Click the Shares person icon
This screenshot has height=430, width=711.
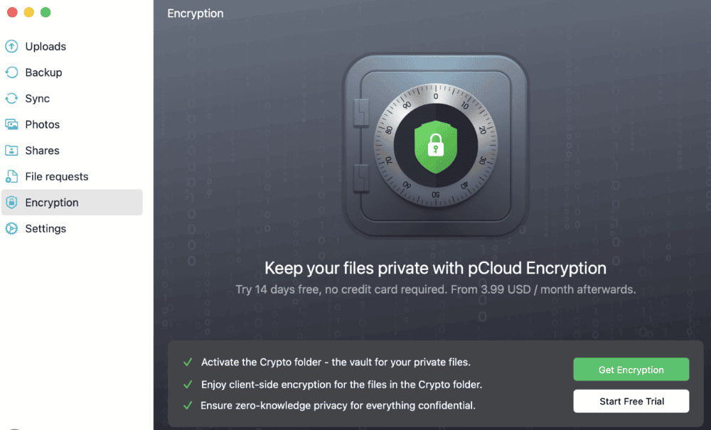(11, 151)
